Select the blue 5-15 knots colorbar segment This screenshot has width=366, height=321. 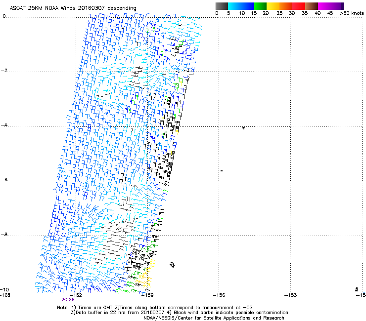point(241,6)
